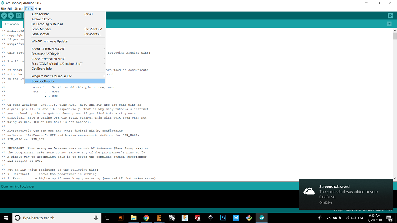Click the New sketch toolbar icon
The height and width of the screenshot is (223, 397).
pyautogui.click(x=19, y=16)
